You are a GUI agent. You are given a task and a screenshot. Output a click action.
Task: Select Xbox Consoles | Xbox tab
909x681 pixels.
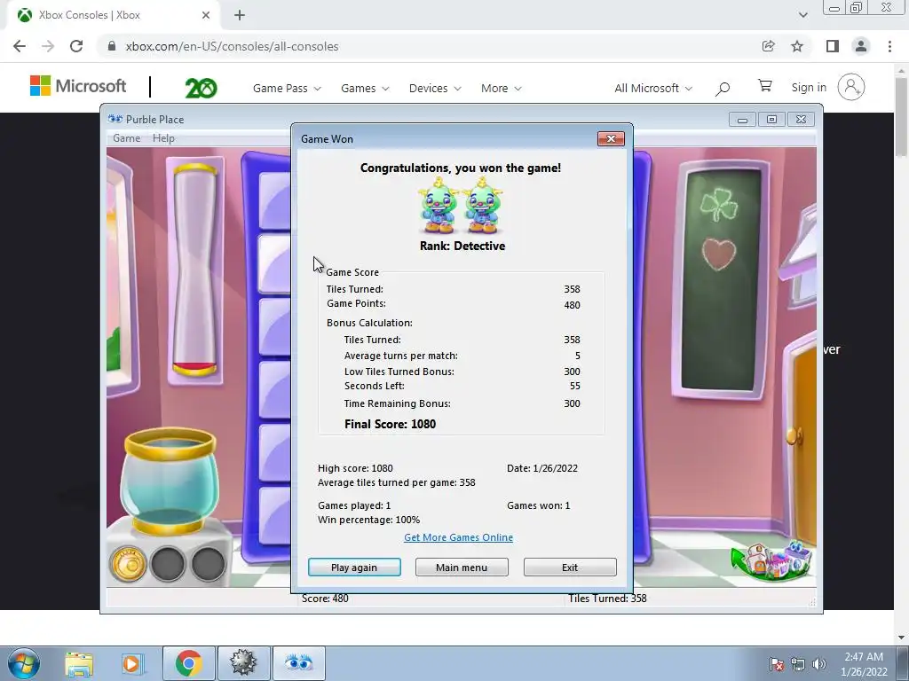(x=113, y=15)
